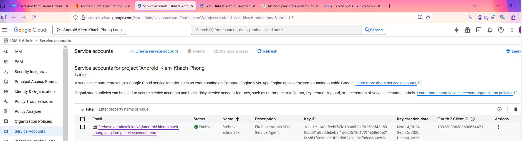522x141 pixels.
Task: Activate Cloud Shell terminal icon
Action: [x=479, y=30]
